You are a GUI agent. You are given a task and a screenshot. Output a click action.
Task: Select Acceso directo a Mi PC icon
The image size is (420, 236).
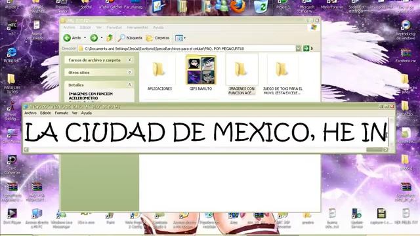click(x=37, y=218)
